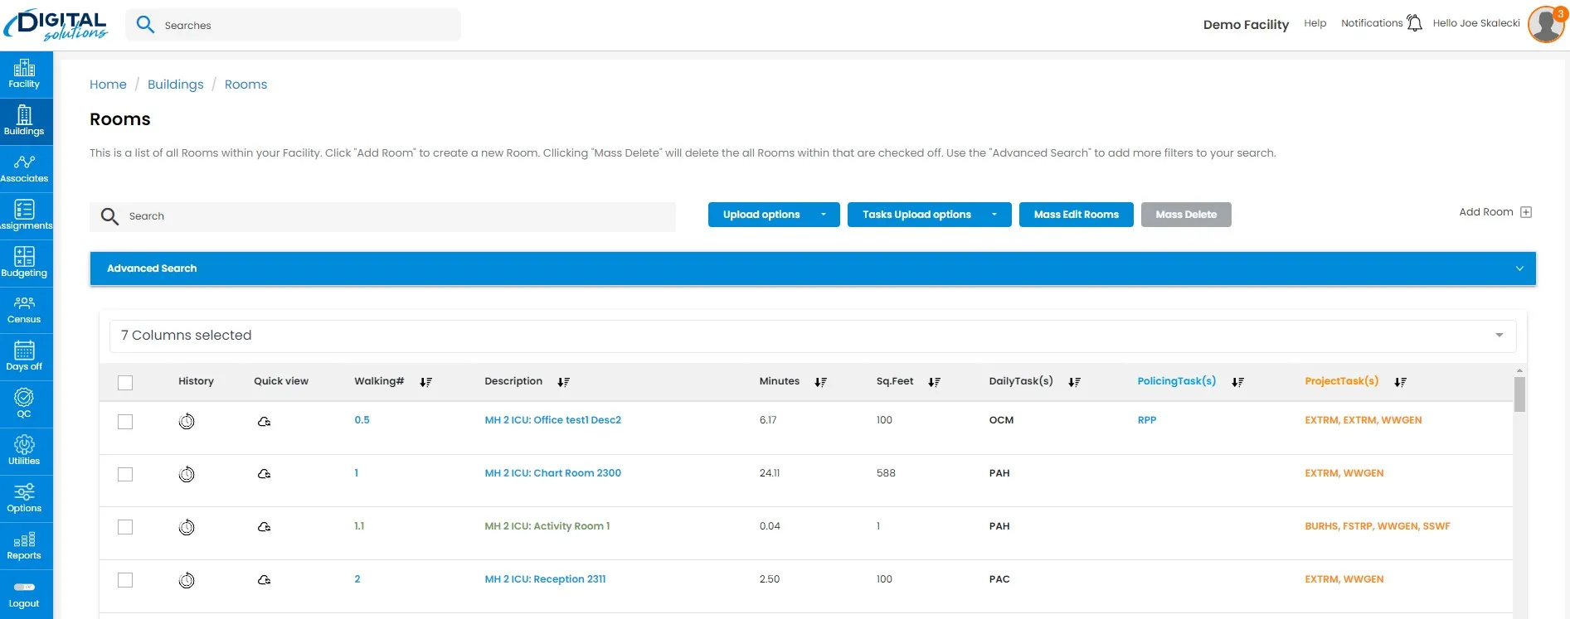The image size is (1570, 619).
Task: Tick the Activity Room 1 row checkbox
Action: click(125, 527)
